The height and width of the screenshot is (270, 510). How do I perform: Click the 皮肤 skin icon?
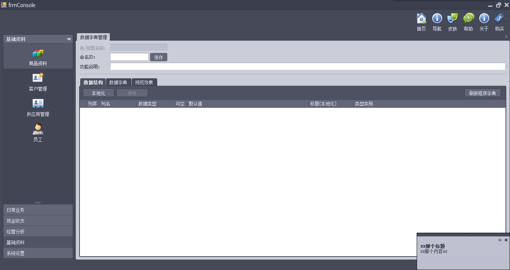[453, 19]
